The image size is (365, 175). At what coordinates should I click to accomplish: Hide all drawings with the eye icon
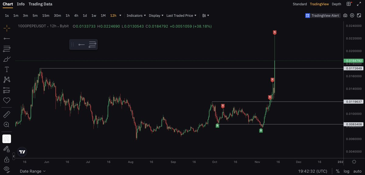tap(7, 169)
